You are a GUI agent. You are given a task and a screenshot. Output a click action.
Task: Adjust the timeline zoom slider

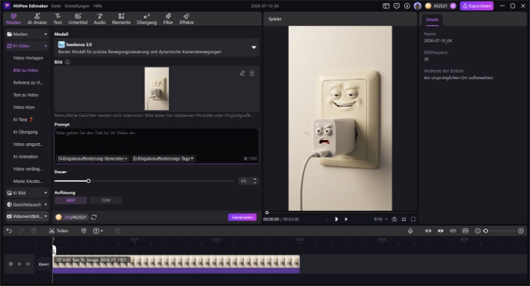pyautogui.click(x=486, y=231)
